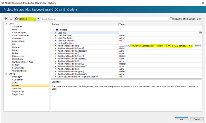Select External Build in the tree
This screenshot has height=123, width=206.
pyautogui.click(x=19, y=41)
